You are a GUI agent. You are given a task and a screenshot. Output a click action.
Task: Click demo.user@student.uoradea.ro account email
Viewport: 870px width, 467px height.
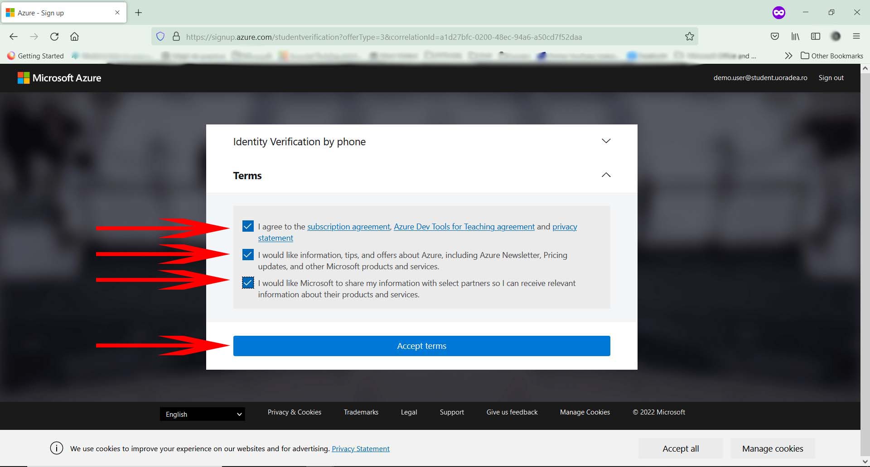coord(760,78)
